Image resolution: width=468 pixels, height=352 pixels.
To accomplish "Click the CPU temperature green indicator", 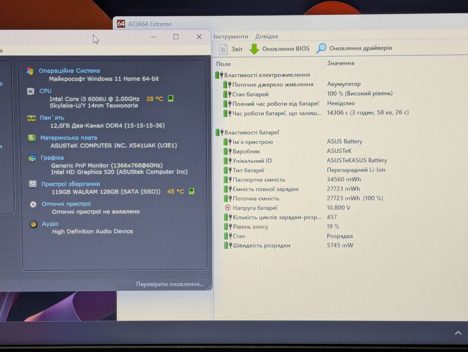I will pos(170,98).
